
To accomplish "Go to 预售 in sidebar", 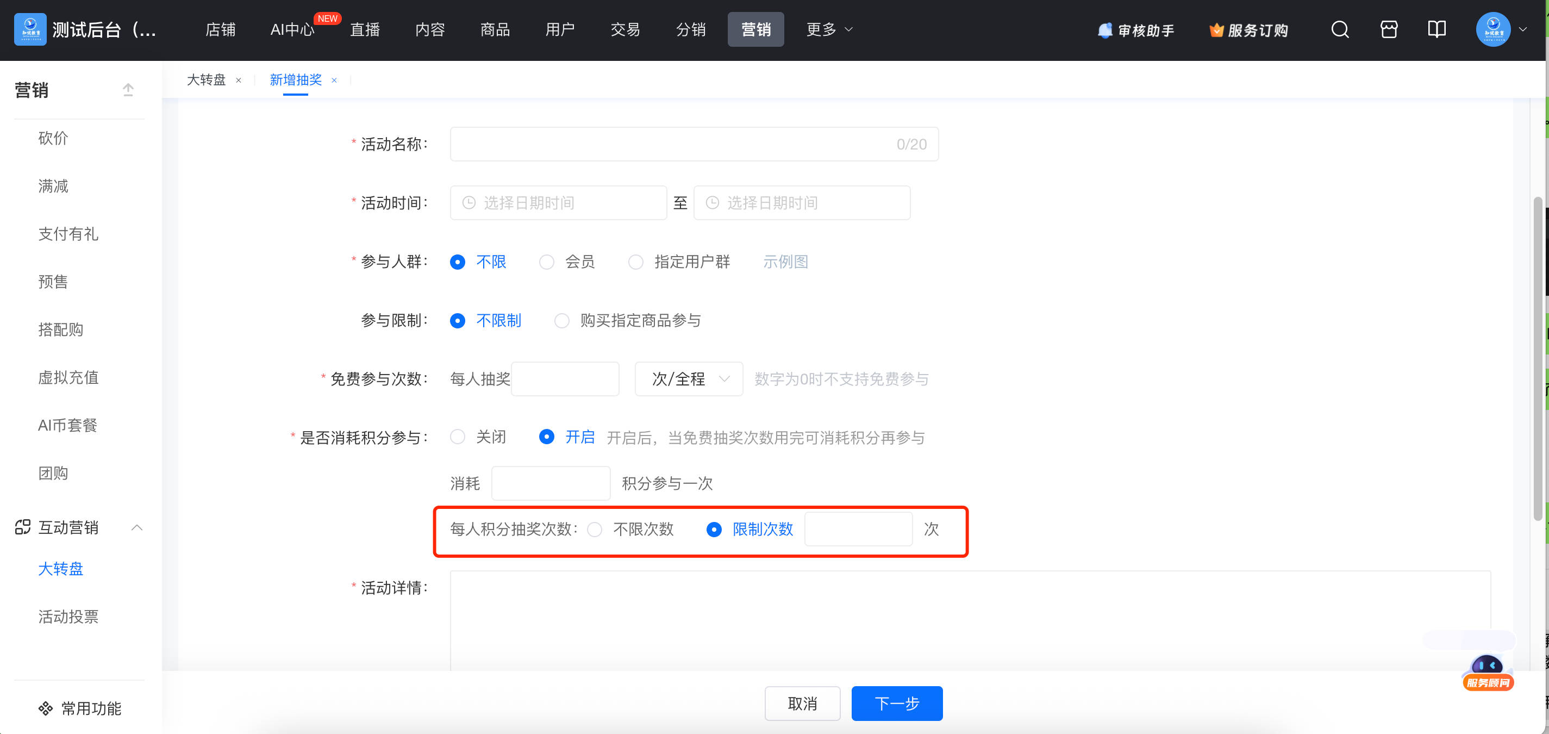I will (53, 282).
